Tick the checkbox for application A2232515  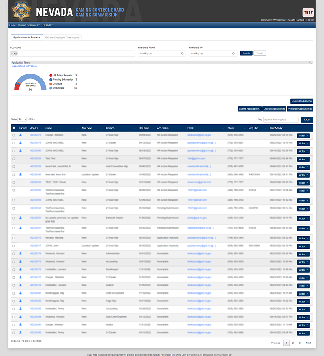coord(14,238)
